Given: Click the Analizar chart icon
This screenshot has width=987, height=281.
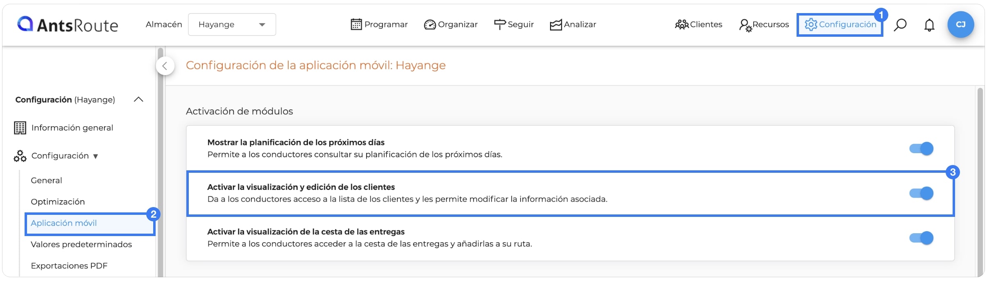Looking at the screenshot, I should coord(556,25).
